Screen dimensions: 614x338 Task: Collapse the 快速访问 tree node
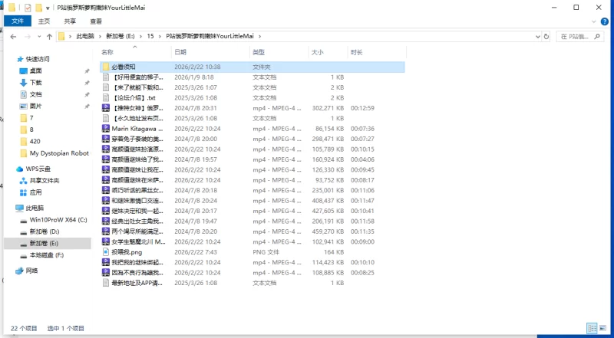10,59
